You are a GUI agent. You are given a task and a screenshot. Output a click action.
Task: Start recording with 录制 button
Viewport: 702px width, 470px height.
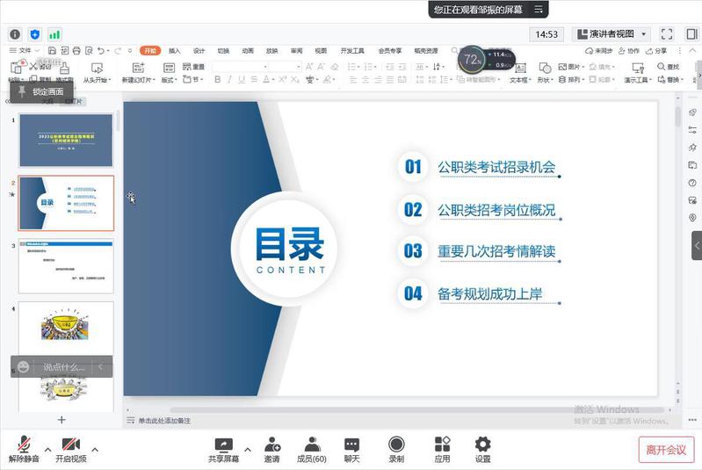point(396,448)
